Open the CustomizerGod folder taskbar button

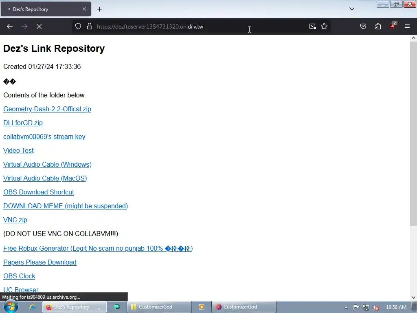tap(159, 307)
